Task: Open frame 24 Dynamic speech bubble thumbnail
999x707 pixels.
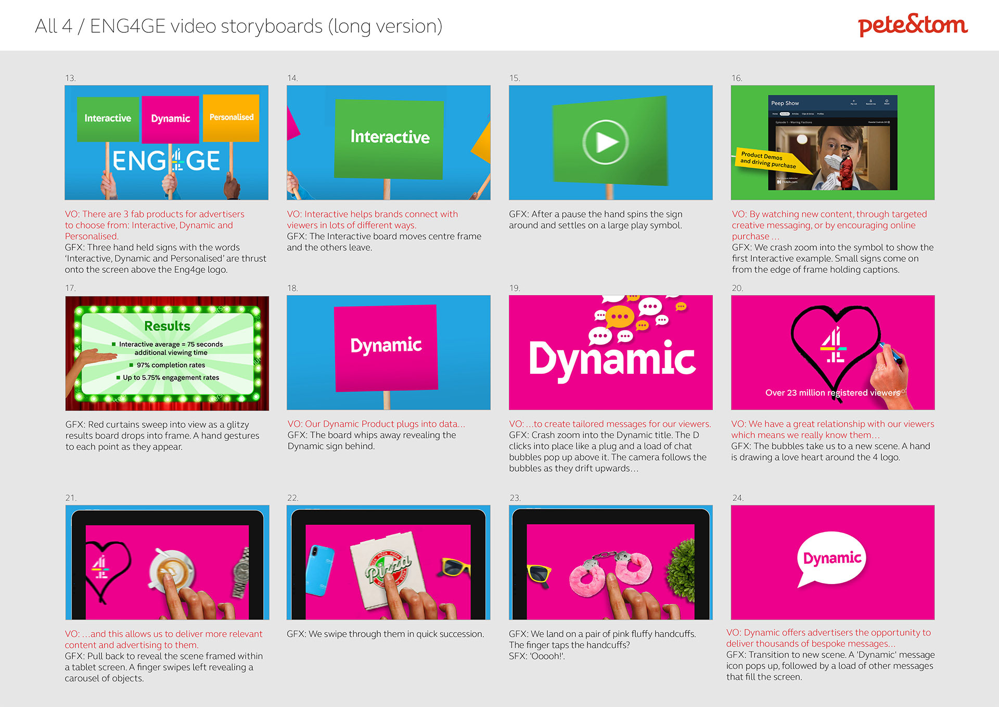Action: 832,562
